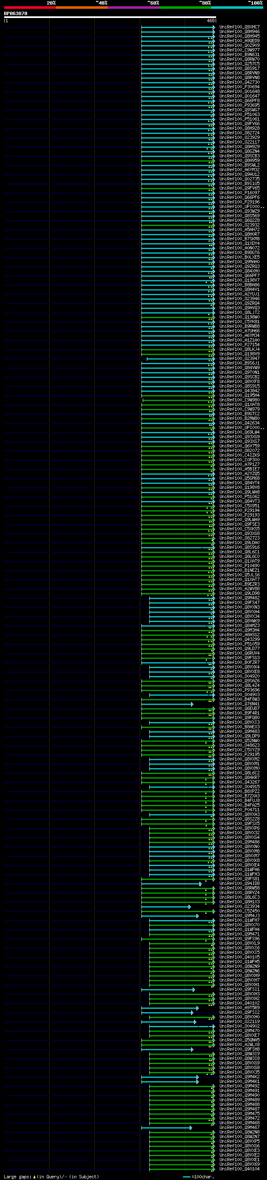
Task: Select hit label UniRef100_Q9LD98
Action: click(x=239, y=593)
